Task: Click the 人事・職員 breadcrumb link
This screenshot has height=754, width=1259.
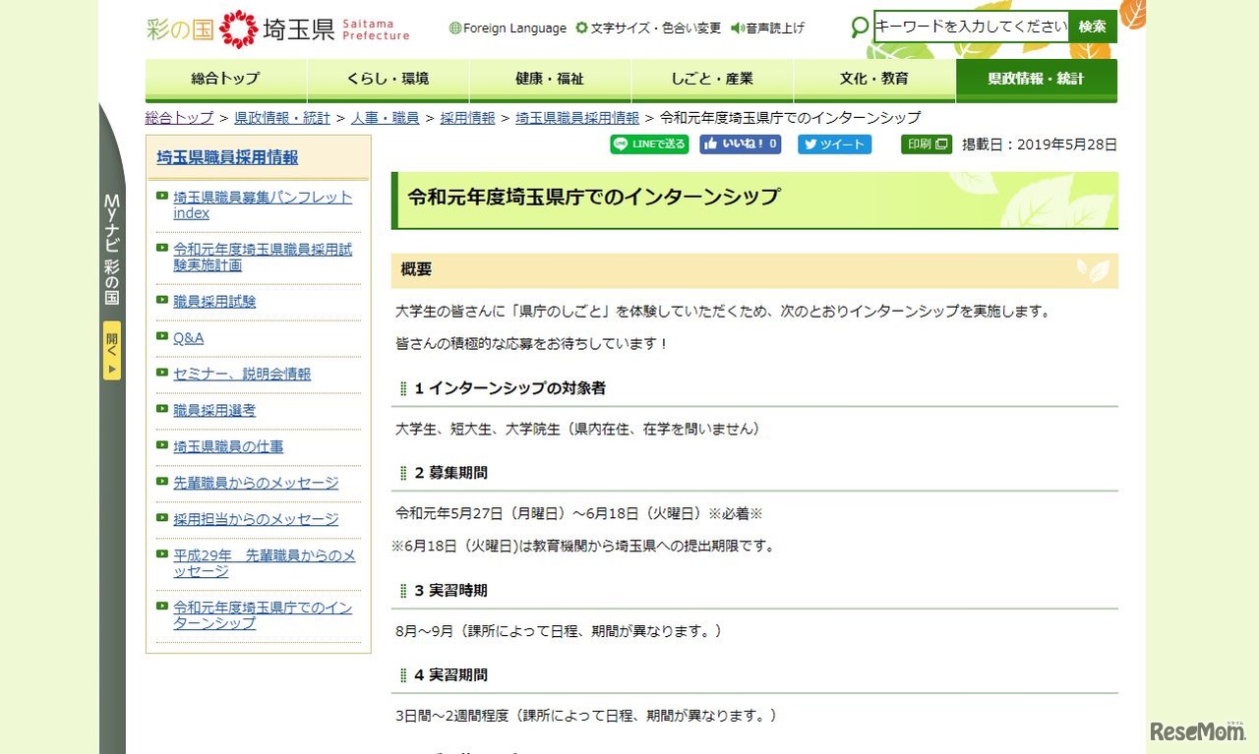Action: 385,118
